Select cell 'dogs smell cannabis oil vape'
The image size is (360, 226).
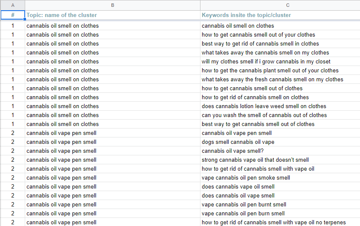pos(280,142)
